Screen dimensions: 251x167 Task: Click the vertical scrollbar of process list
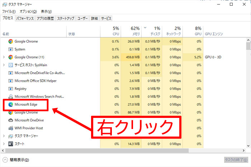[248, 93]
